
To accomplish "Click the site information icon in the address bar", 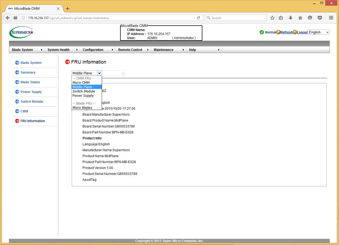I will click(23, 18).
